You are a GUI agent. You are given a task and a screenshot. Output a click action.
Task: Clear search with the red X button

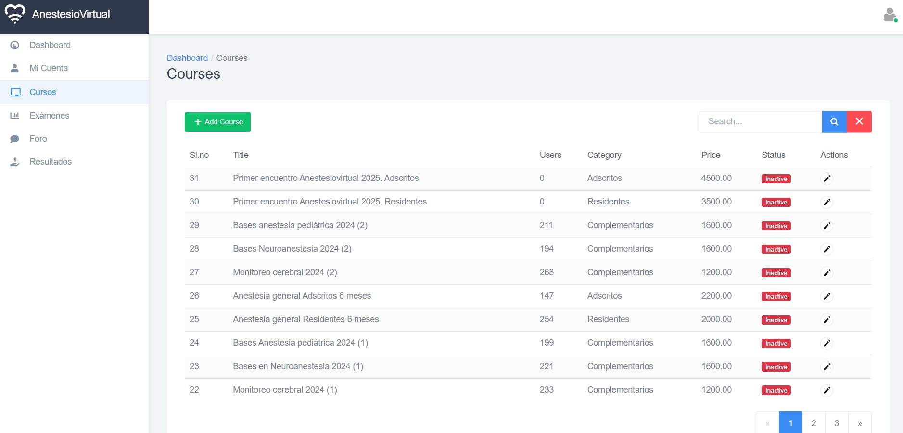coord(859,122)
